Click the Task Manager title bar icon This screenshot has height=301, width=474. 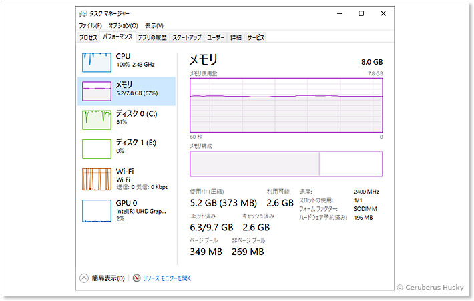coord(83,13)
